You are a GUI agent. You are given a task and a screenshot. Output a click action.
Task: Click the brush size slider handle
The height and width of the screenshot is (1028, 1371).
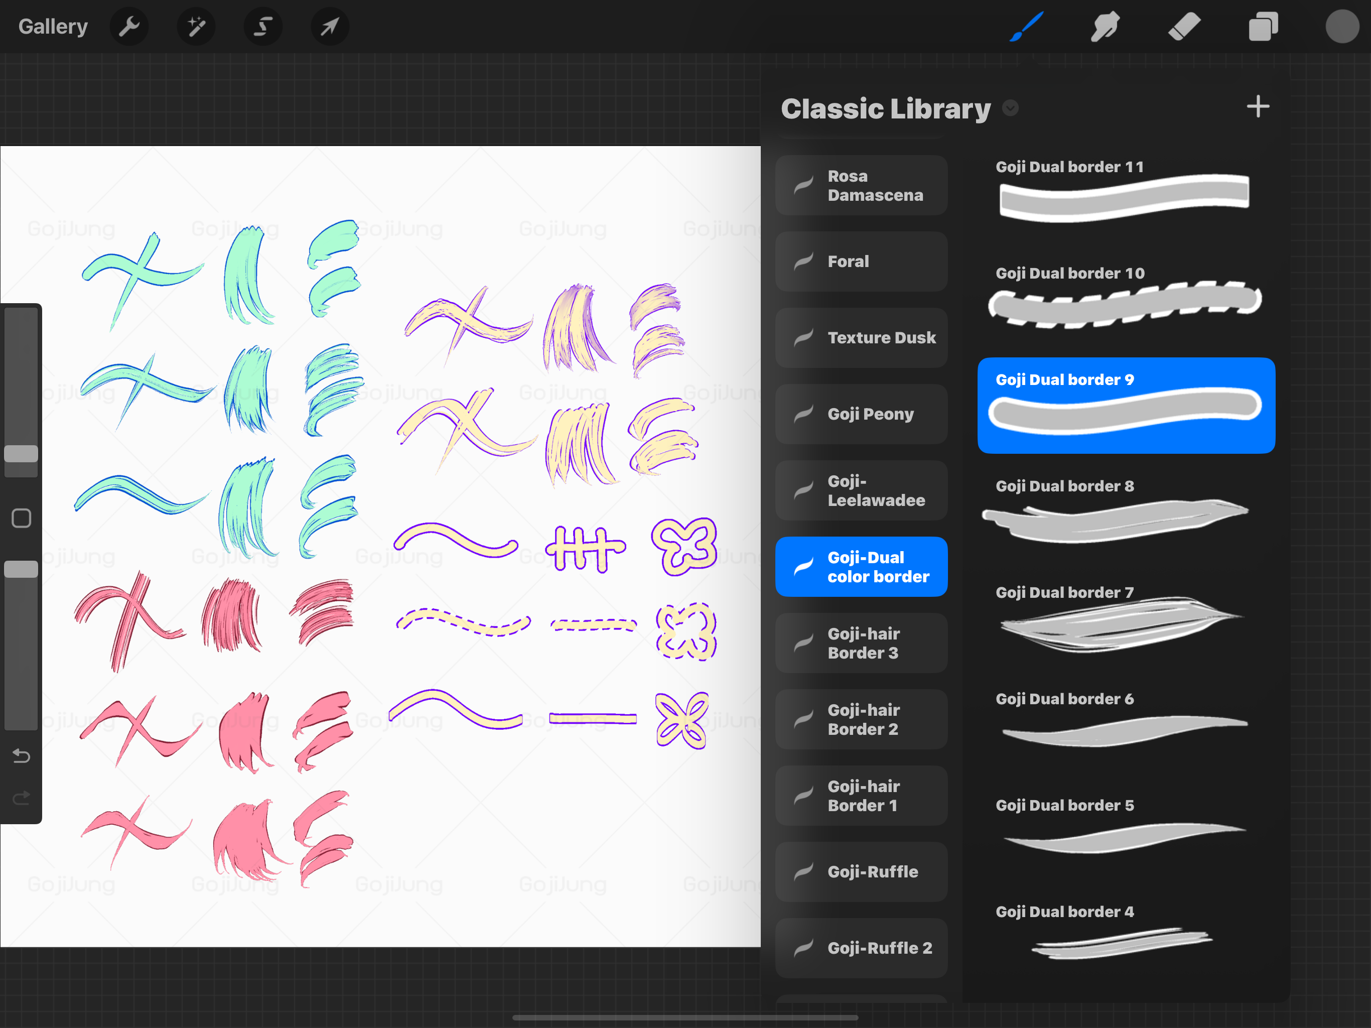click(x=21, y=454)
